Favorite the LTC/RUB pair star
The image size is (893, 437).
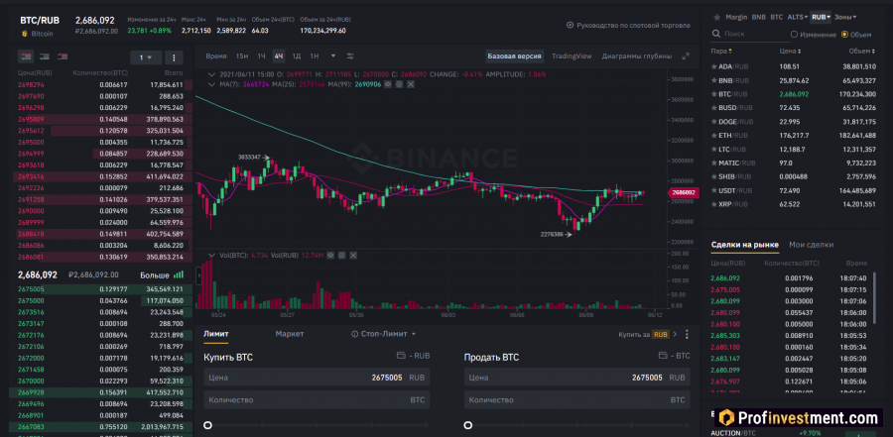coord(714,149)
